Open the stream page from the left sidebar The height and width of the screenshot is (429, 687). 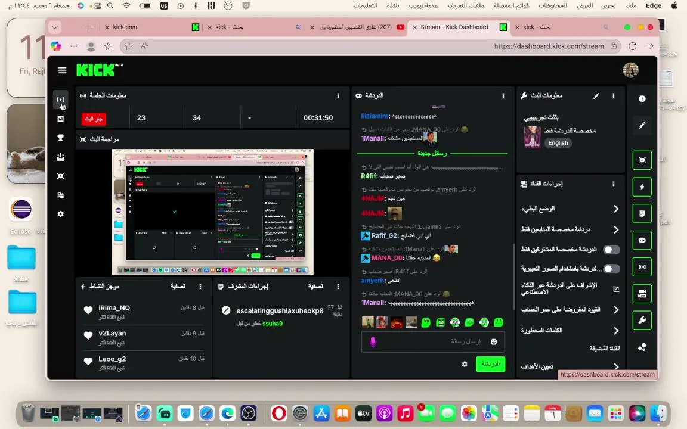(x=60, y=100)
